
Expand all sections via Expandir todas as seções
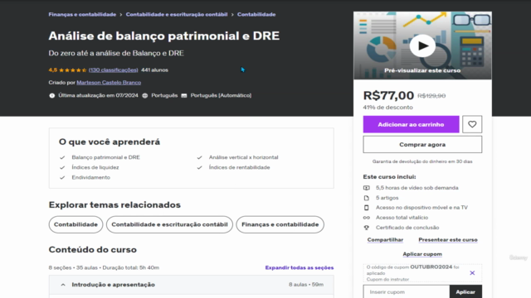coord(300,267)
